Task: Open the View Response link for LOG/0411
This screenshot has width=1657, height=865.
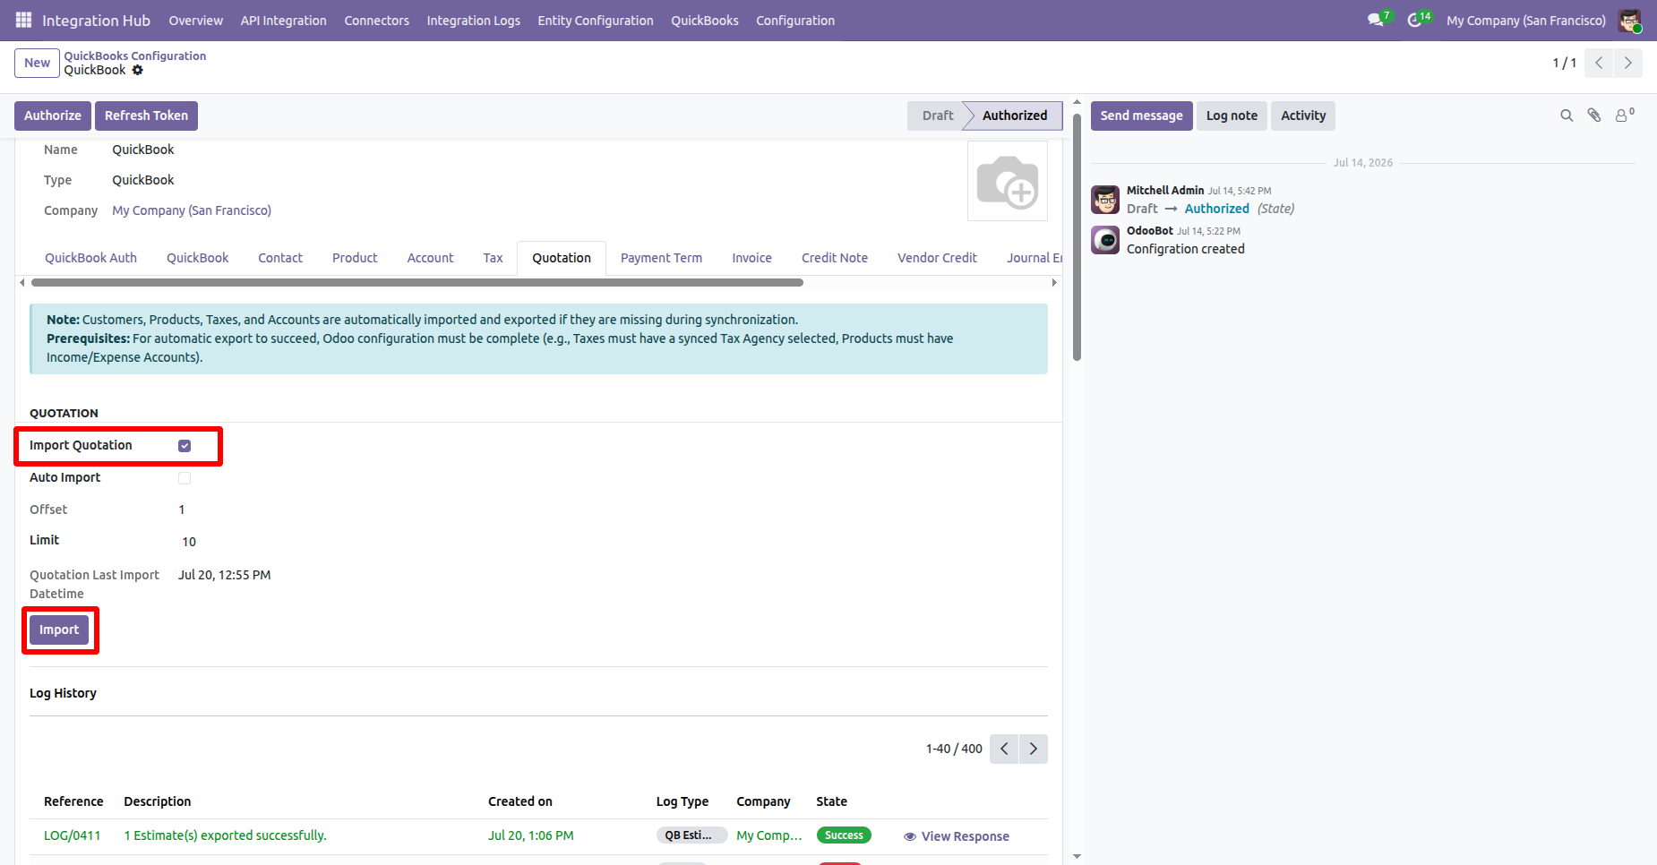Action: coord(957,836)
